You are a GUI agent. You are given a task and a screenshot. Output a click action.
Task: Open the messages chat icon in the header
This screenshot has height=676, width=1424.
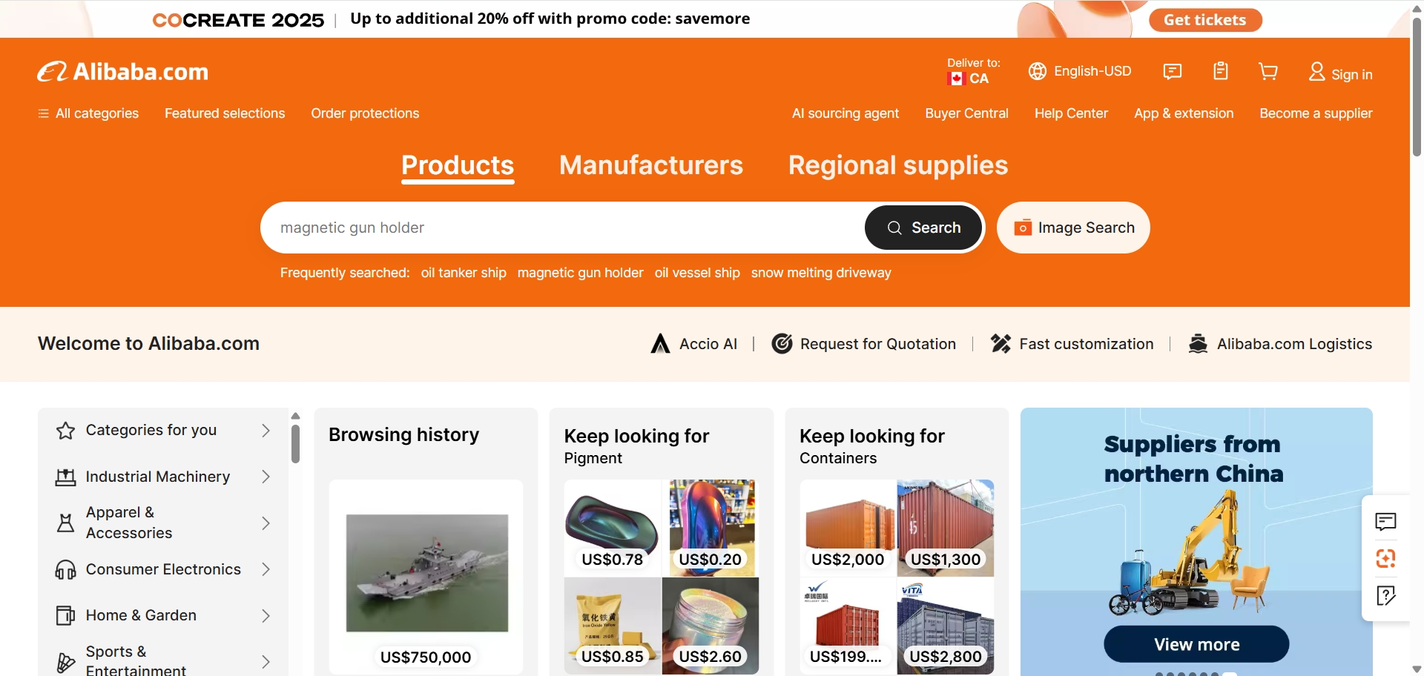click(x=1173, y=72)
